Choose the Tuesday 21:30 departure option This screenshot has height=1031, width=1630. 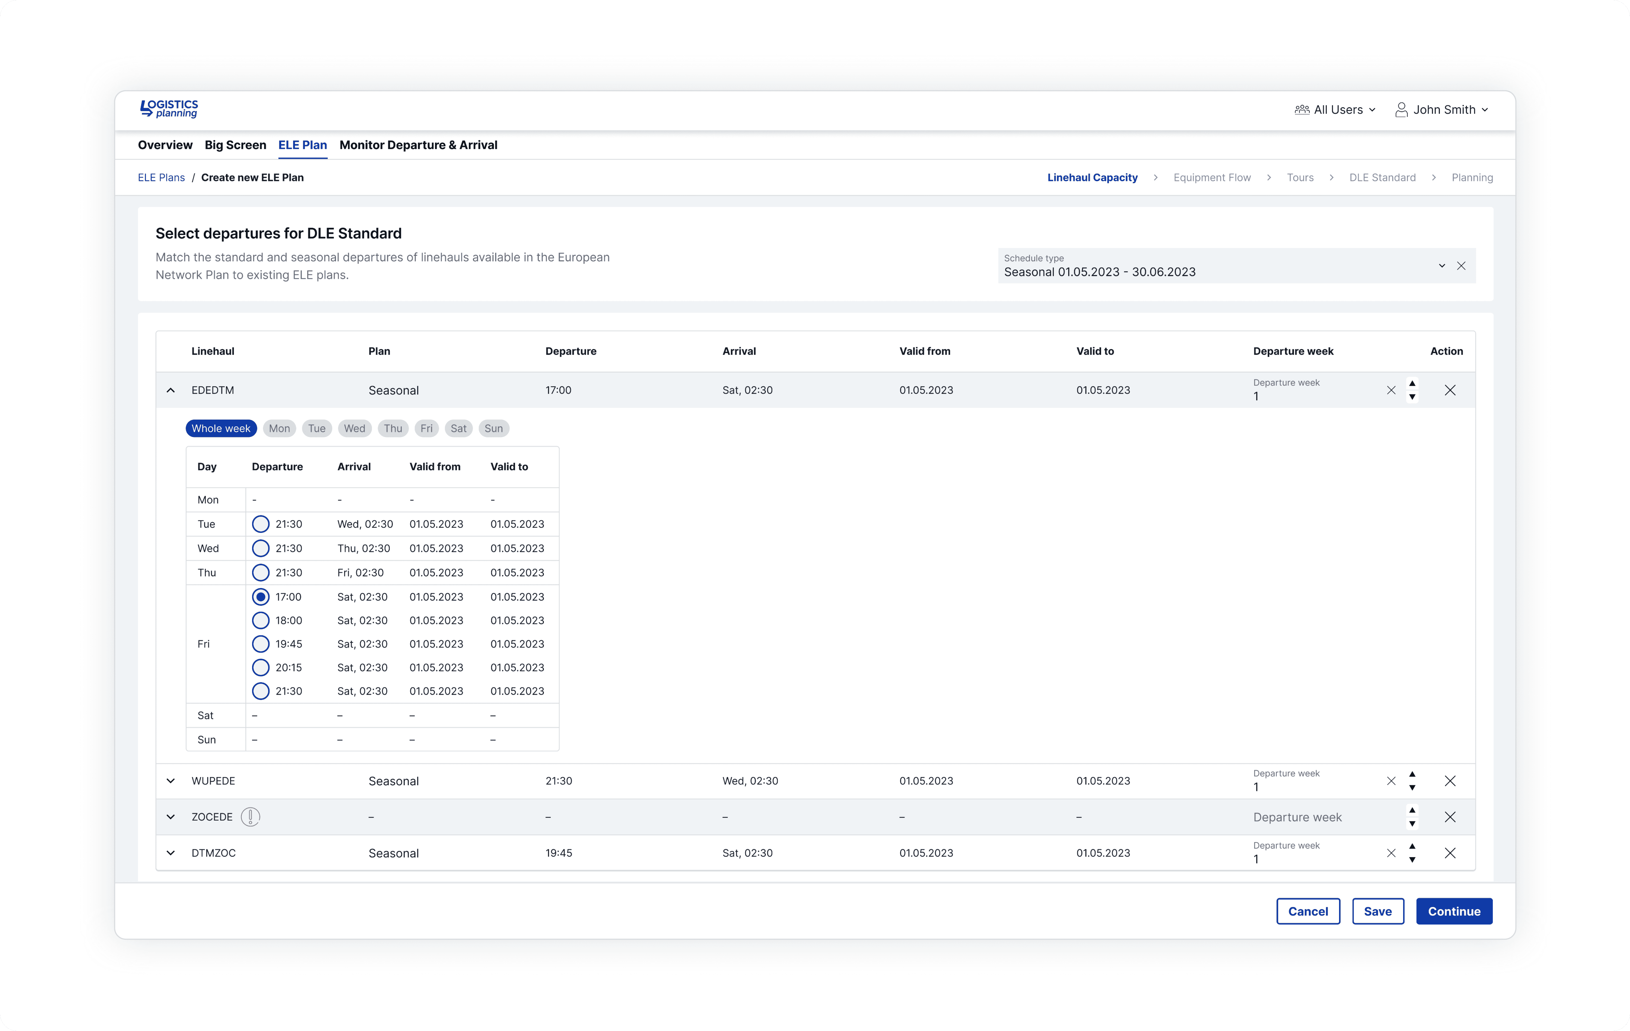click(261, 524)
